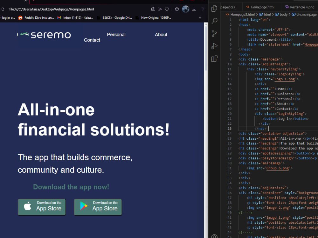Switch to Rectangle 4.png editor tab
This screenshot has width=318, height=238.
300,7
